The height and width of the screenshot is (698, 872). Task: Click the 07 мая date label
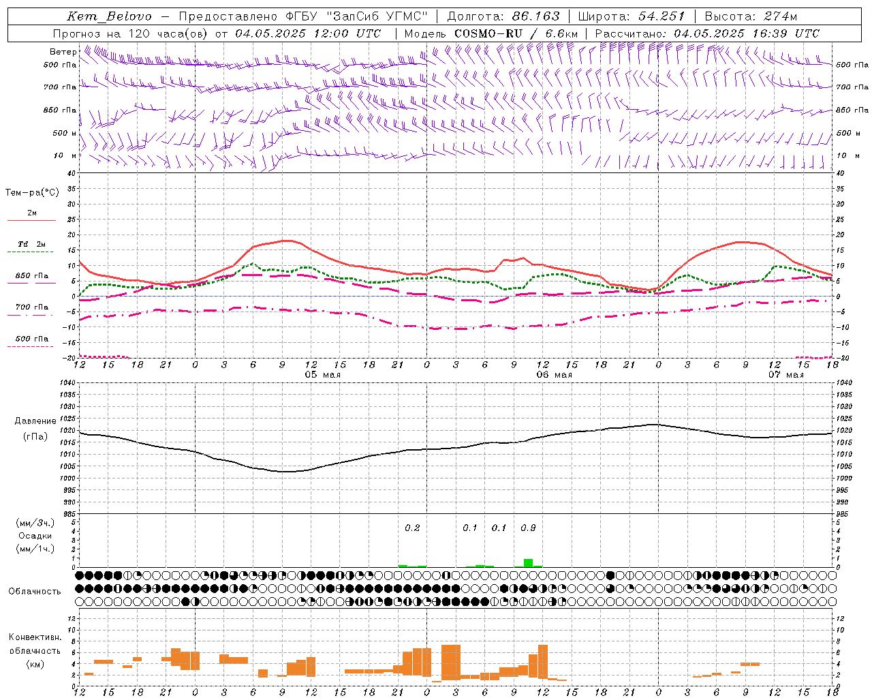[785, 375]
